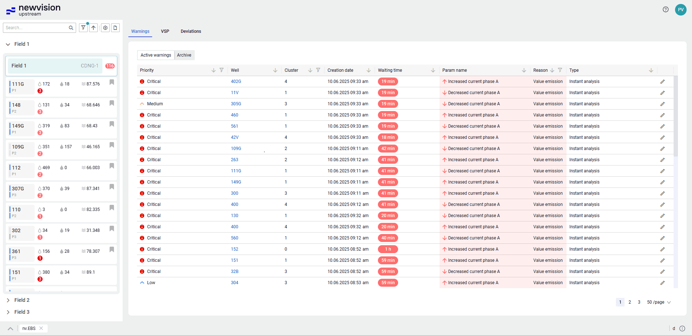Switch to the VSP tab
This screenshot has height=335, width=692.
click(x=165, y=31)
